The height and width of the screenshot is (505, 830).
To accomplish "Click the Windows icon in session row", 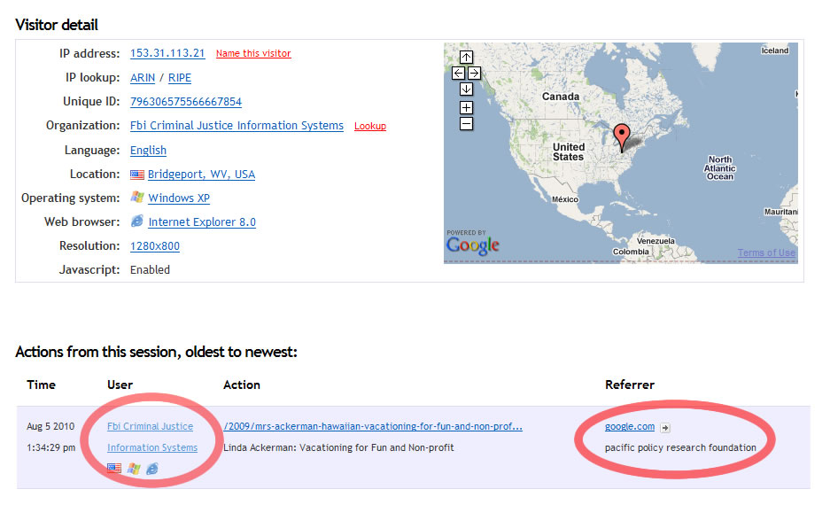I will coord(134,468).
